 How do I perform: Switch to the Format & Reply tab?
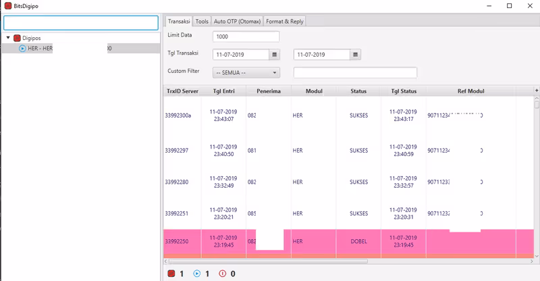(x=285, y=22)
